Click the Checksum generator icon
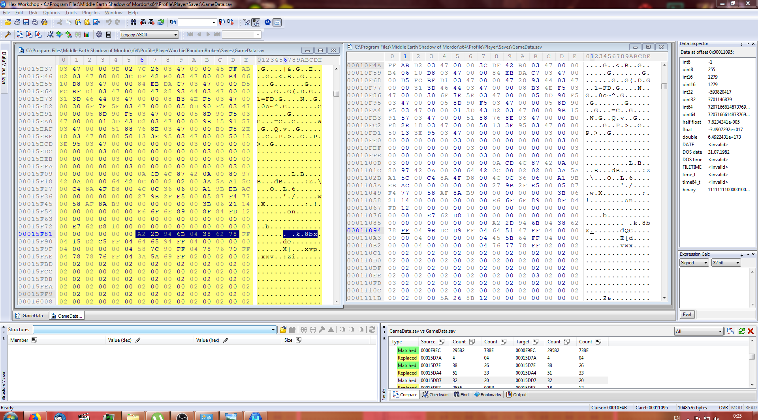Image resolution: width=758 pixels, height=420 pixels. [x=51, y=35]
